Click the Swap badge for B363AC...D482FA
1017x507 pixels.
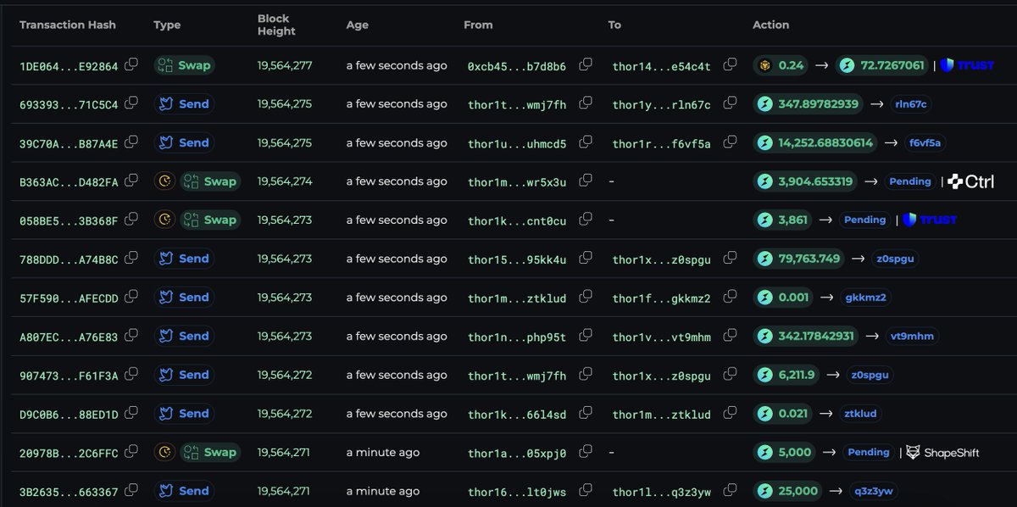209,181
